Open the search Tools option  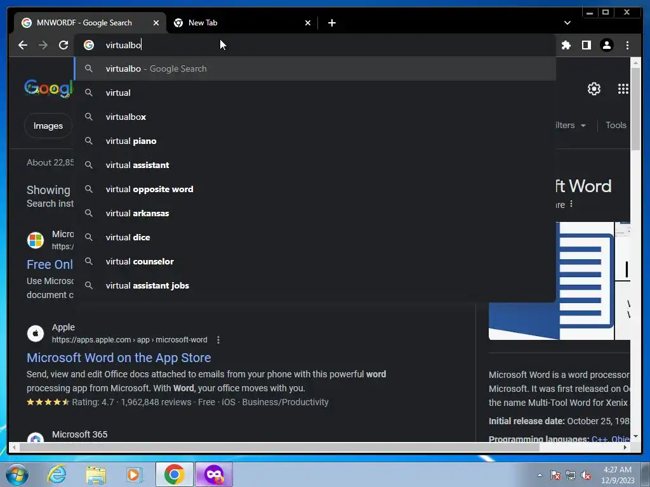[x=616, y=125]
